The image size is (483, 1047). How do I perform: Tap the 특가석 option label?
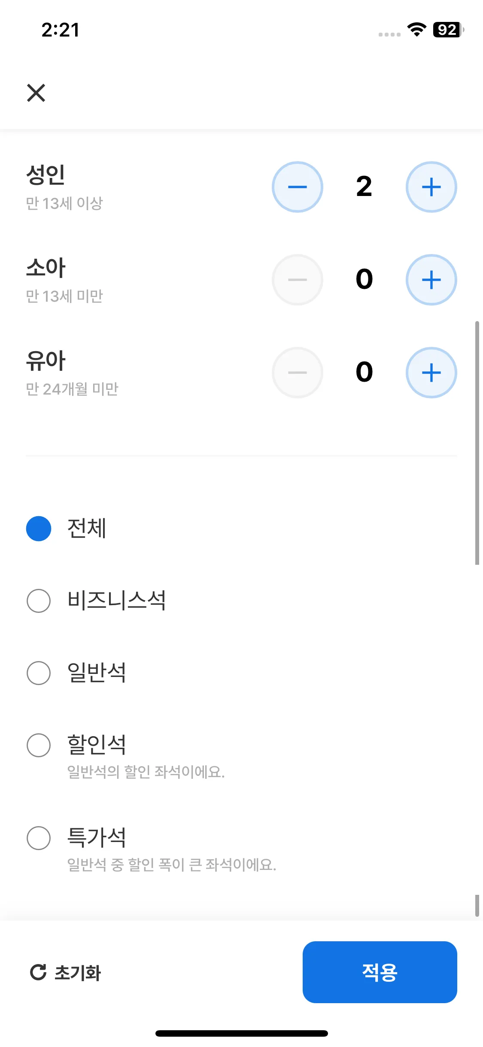tap(97, 837)
